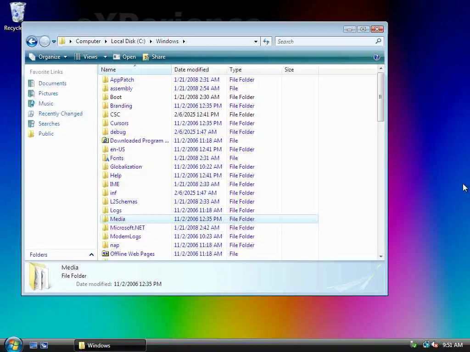Click the magnifier search icon
This screenshot has width=470, height=352.
(378, 41)
